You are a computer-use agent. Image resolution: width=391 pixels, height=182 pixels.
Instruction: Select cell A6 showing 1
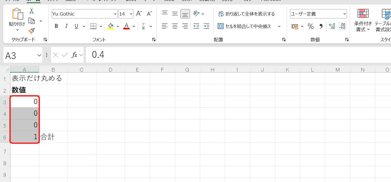coord(25,137)
